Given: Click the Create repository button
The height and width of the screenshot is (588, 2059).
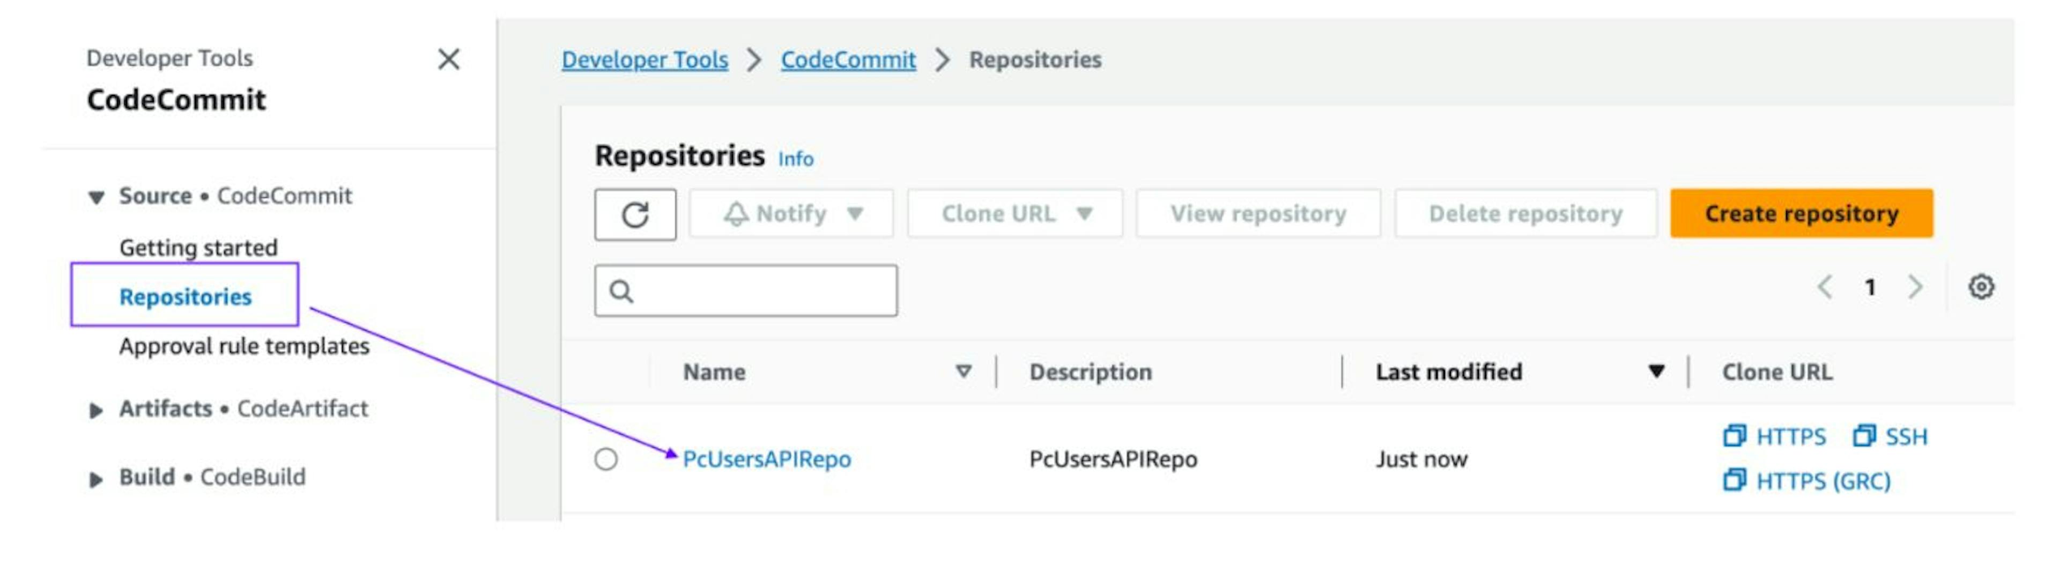Looking at the screenshot, I should (1802, 214).
